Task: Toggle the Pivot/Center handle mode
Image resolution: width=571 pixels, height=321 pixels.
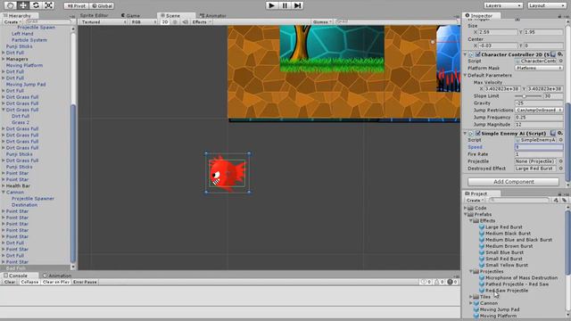Action: click(x=77, y=6)
